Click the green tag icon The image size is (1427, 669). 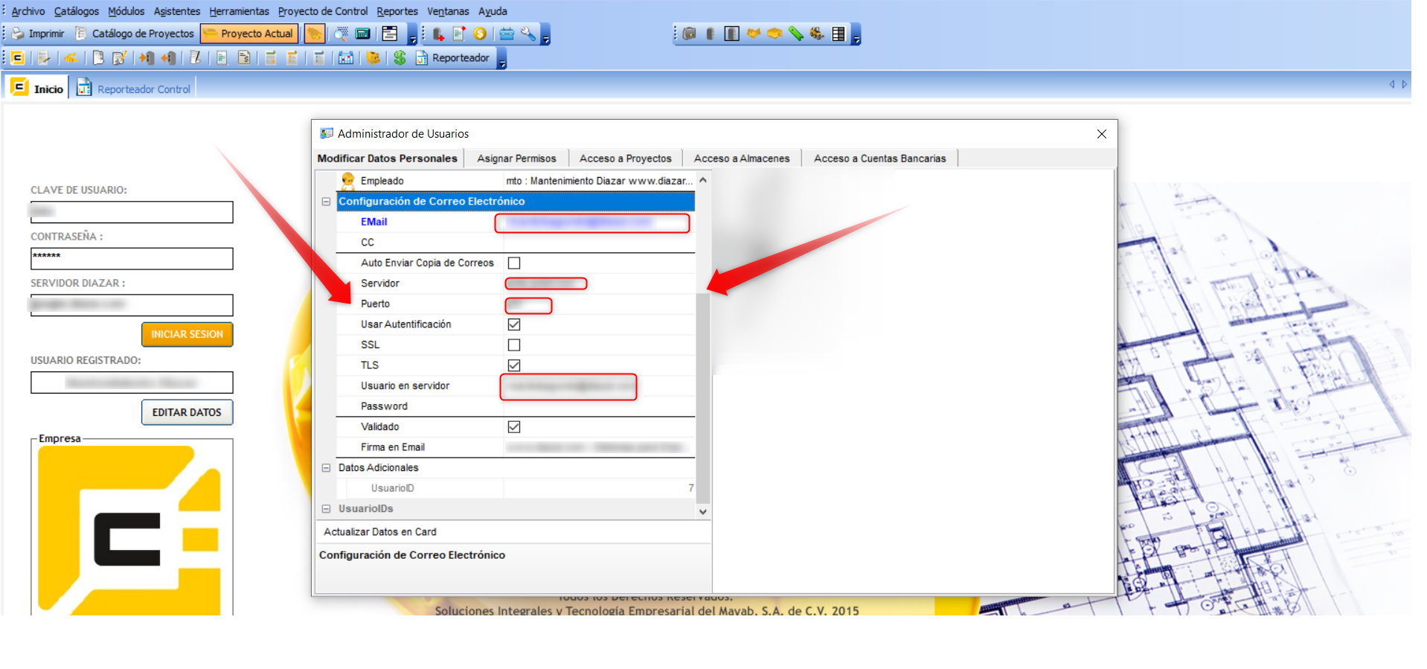click(795, 34)
